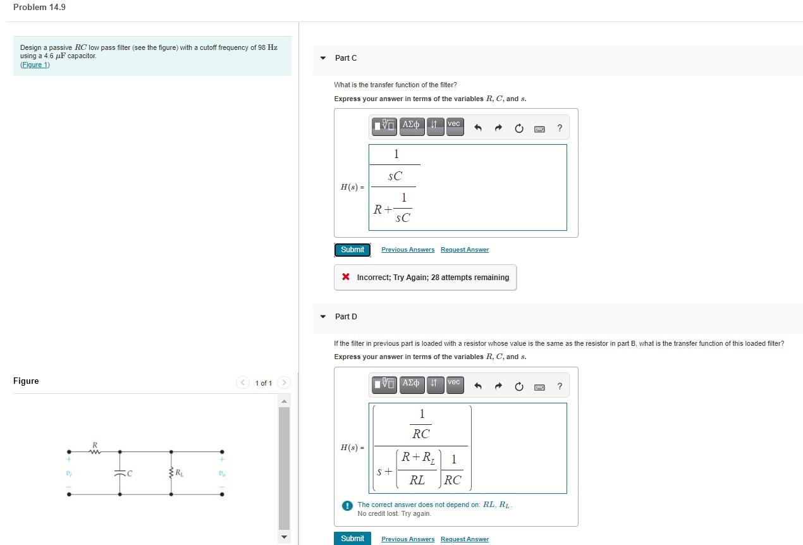Screen dimensions: 803x545
Task: Reset the Part D answer
Action: click(519, 386)
